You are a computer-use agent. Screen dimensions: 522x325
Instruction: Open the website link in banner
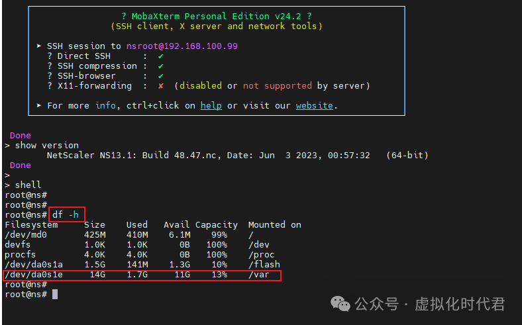(314, 105)
